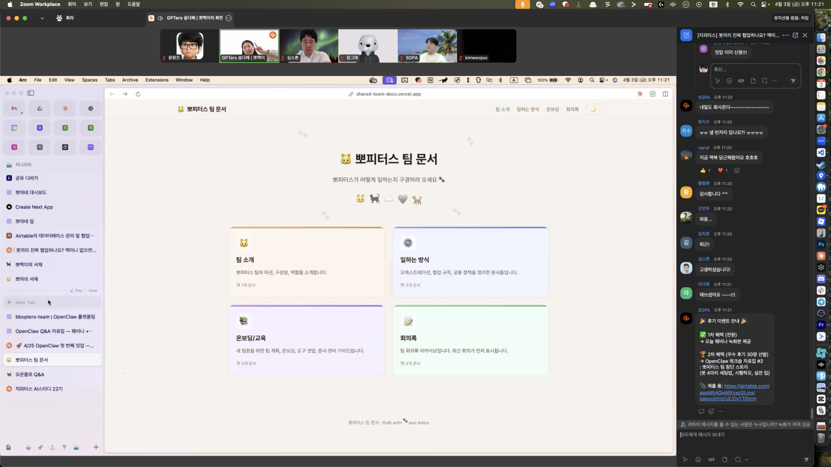Expand the screenshot options chevron in composer
The height and width of the screenshot is (467, 831).
point(746,459)
